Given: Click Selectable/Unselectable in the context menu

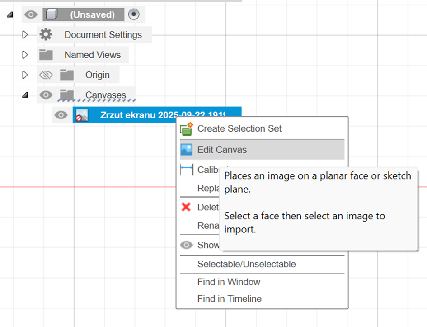Looking at the screenshot, I should [246, 264].
